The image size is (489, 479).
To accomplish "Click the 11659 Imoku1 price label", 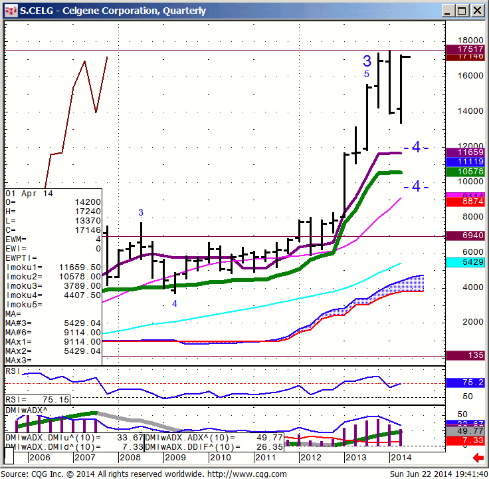I will click(465, 152).
